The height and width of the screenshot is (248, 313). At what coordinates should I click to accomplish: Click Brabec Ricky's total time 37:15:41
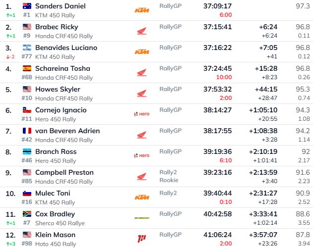[217, 27]
